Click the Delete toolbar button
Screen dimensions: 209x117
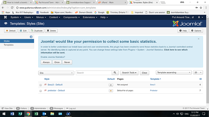click(51, 31)
